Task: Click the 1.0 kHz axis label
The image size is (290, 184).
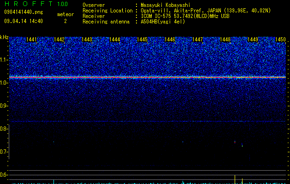Action: coord(4,83)
